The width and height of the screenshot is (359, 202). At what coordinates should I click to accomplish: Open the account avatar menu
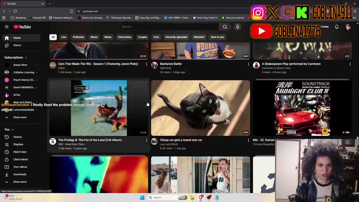click(348, 27)
